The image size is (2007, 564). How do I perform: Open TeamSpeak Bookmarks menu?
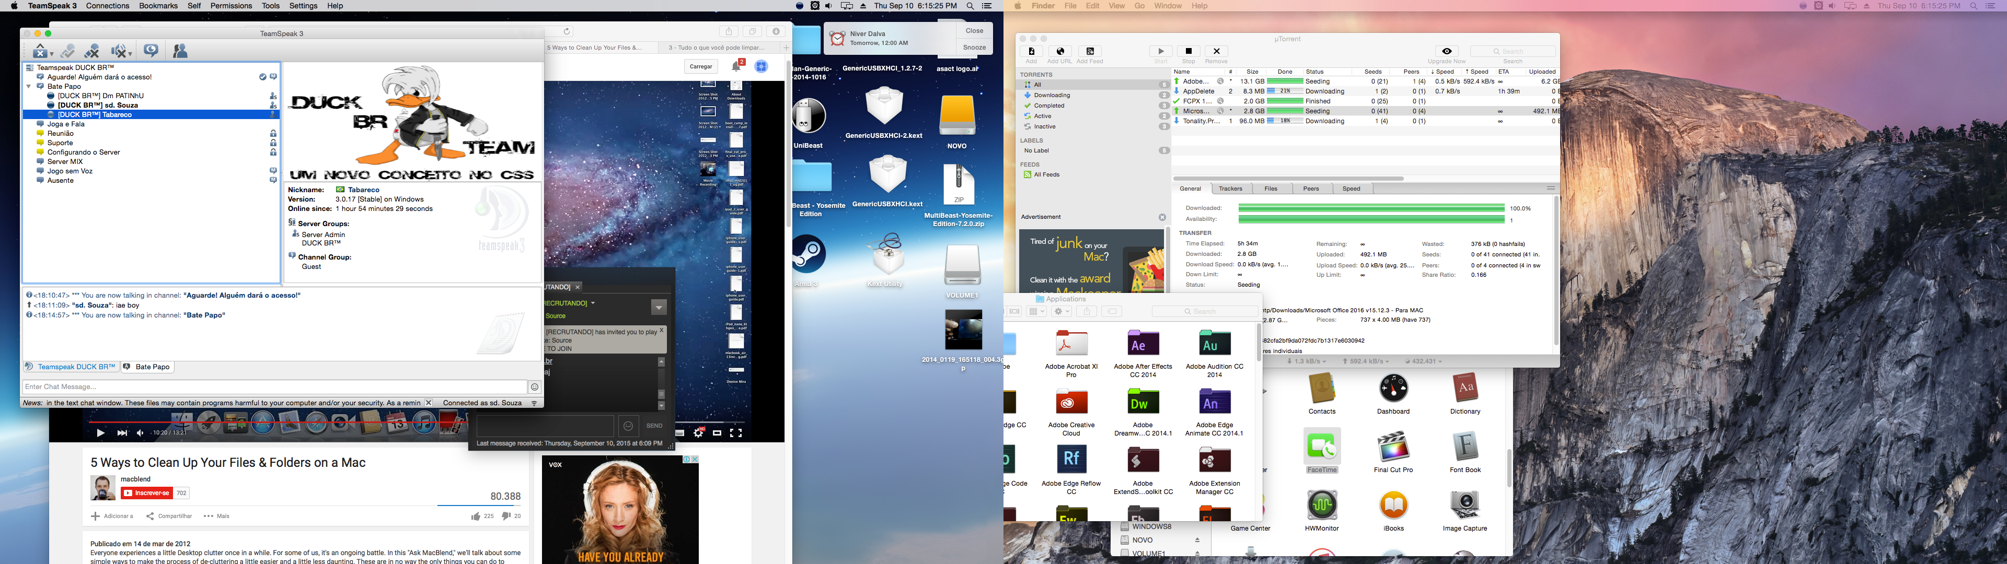pos(158,5)
